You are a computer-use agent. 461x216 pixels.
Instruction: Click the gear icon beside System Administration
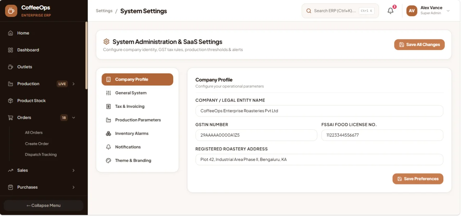point(106,42)
